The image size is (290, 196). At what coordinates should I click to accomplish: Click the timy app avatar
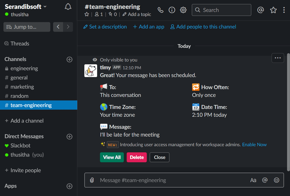click(x=91, y=71)
